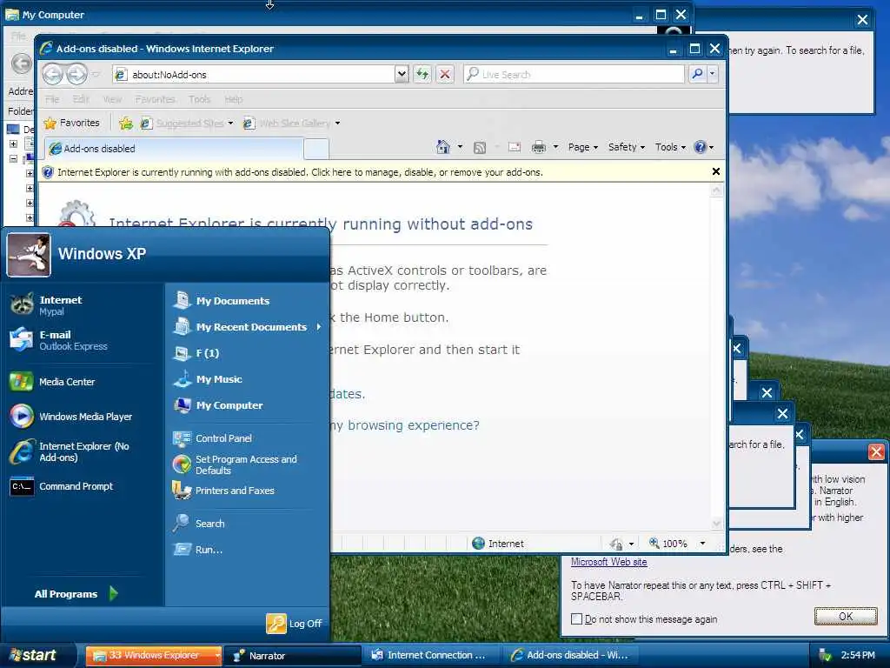Click the Print icon in command bar
The height and width of the screenshot is (668, 890).
pos(538,147)
